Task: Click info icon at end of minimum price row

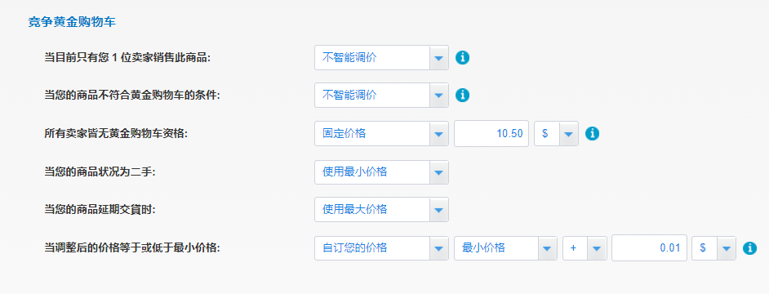Action: coord(750,248)
